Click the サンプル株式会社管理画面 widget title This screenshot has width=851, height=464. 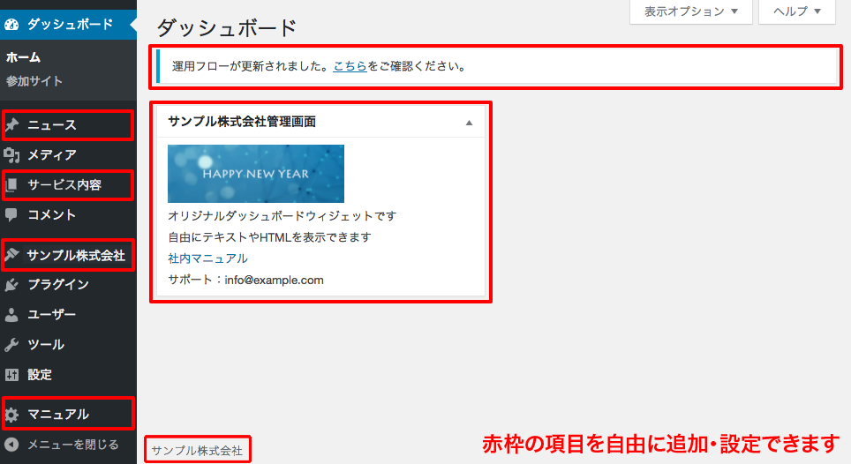[242, 122]
